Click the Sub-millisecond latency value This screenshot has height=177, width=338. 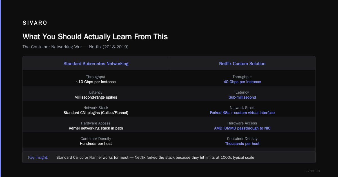click(x=242, y=97)
